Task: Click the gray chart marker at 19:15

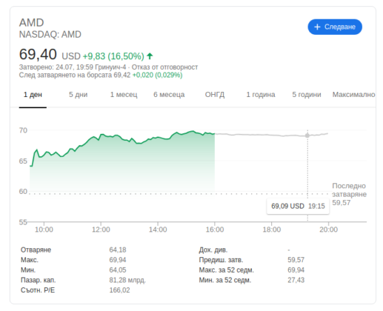Action: click(x=307, y=136)
